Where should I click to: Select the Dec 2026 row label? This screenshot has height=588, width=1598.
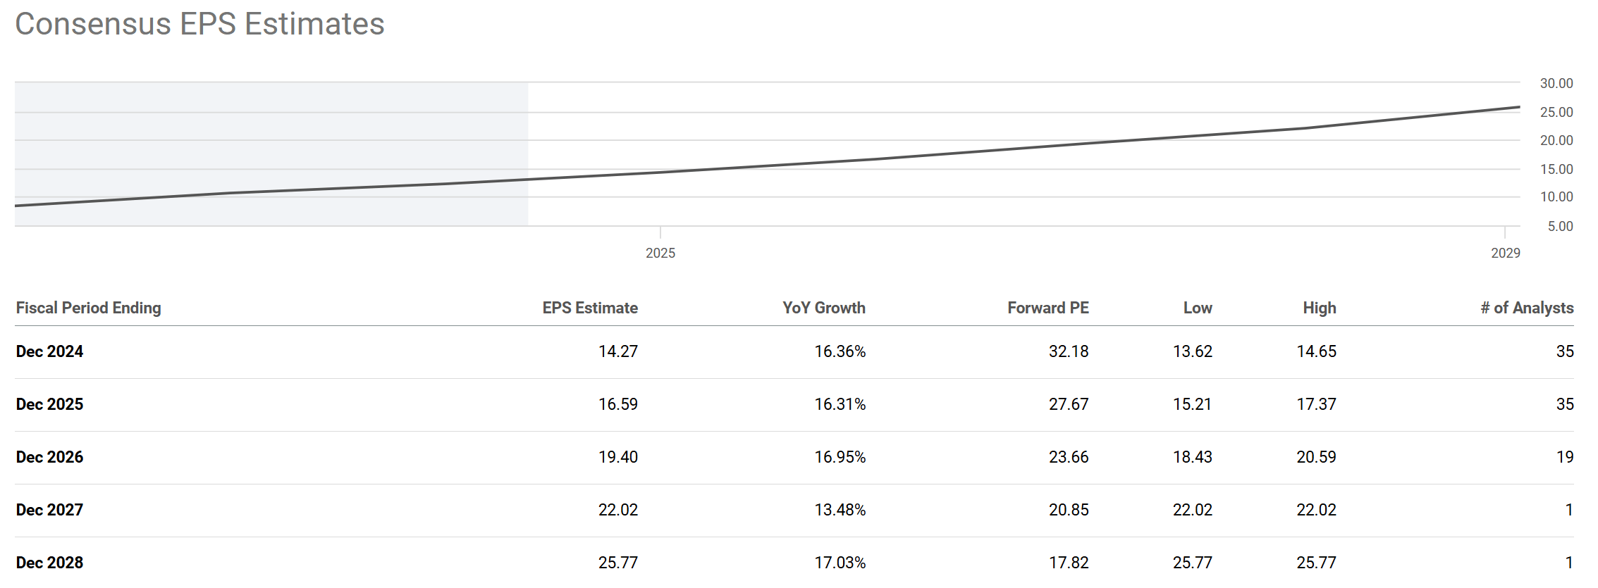(x=49, y=457)
